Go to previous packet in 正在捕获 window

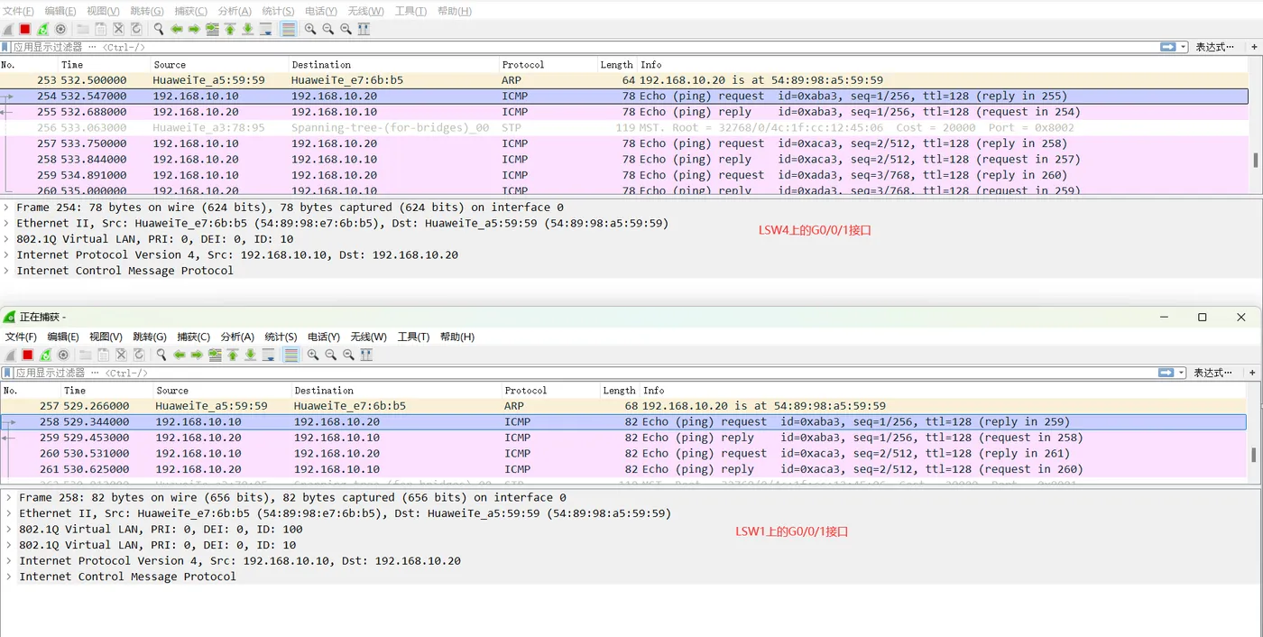pyautogui.click(x=180, y=355)
